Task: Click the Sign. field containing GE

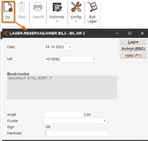Action: [x=49, y=127]
